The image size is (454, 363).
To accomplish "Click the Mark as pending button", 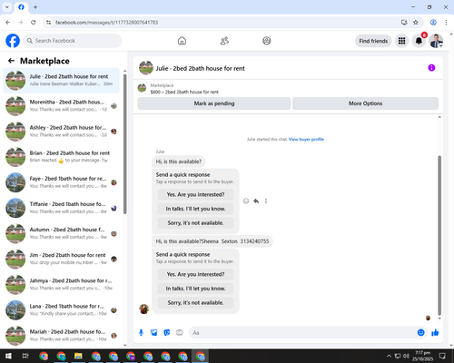I will pos(214,103).
